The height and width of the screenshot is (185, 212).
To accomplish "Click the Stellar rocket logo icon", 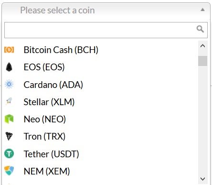I will (9, 101).
